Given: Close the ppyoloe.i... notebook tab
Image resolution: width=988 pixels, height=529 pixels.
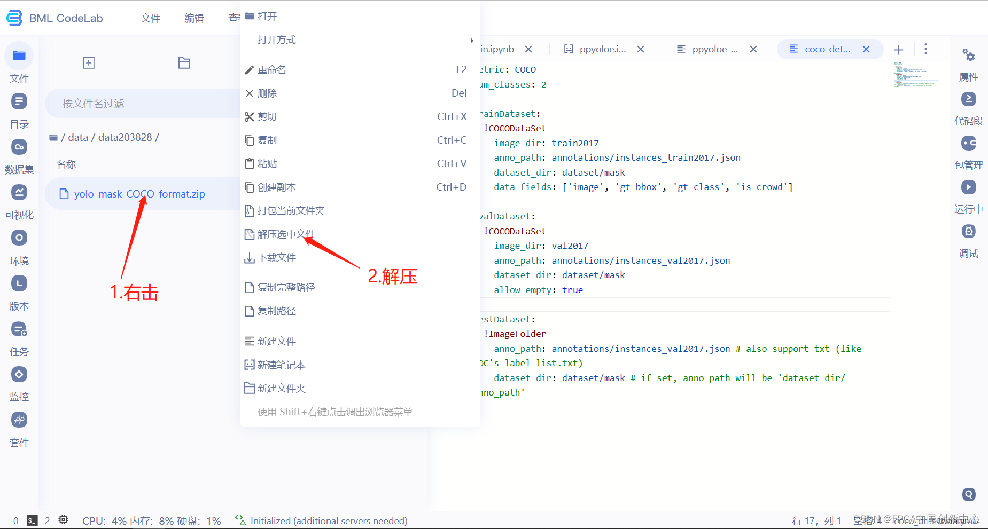Looking at the screenshot, I should coord(641,49).
